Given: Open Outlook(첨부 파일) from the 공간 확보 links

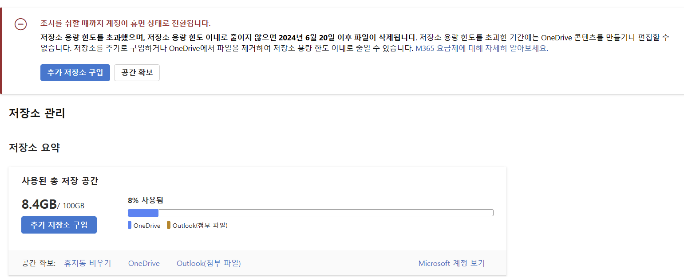Looking at the screenshot, I should click(208, 263).
